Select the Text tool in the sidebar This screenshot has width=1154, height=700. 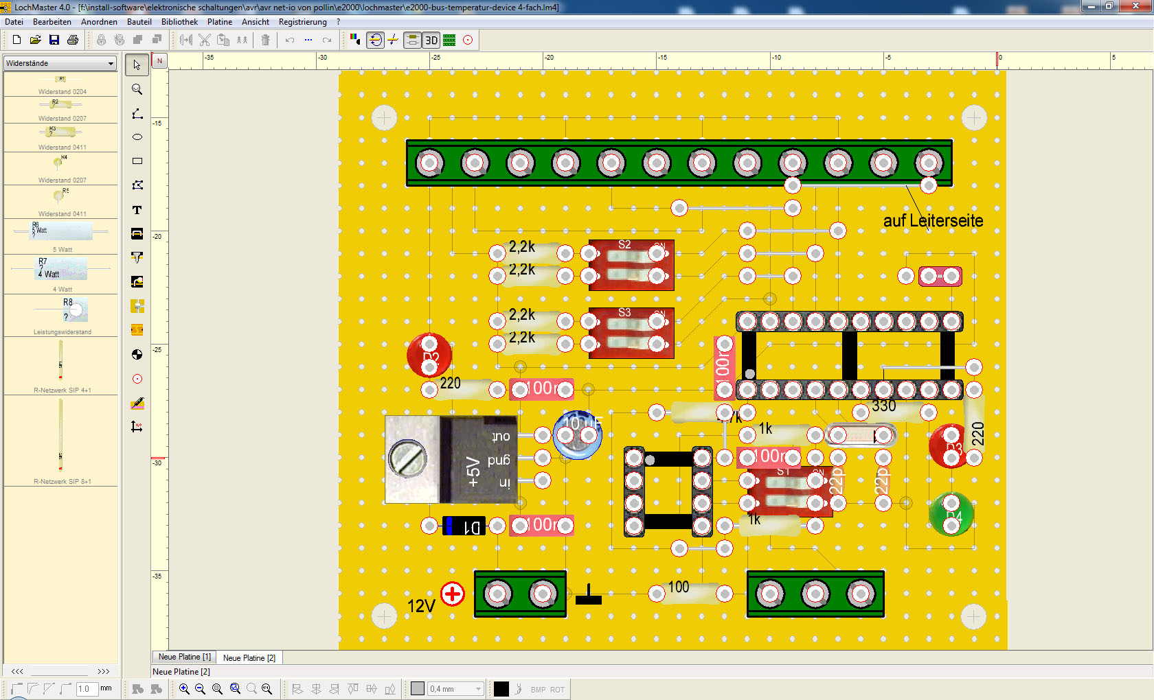tap(137, 210)
